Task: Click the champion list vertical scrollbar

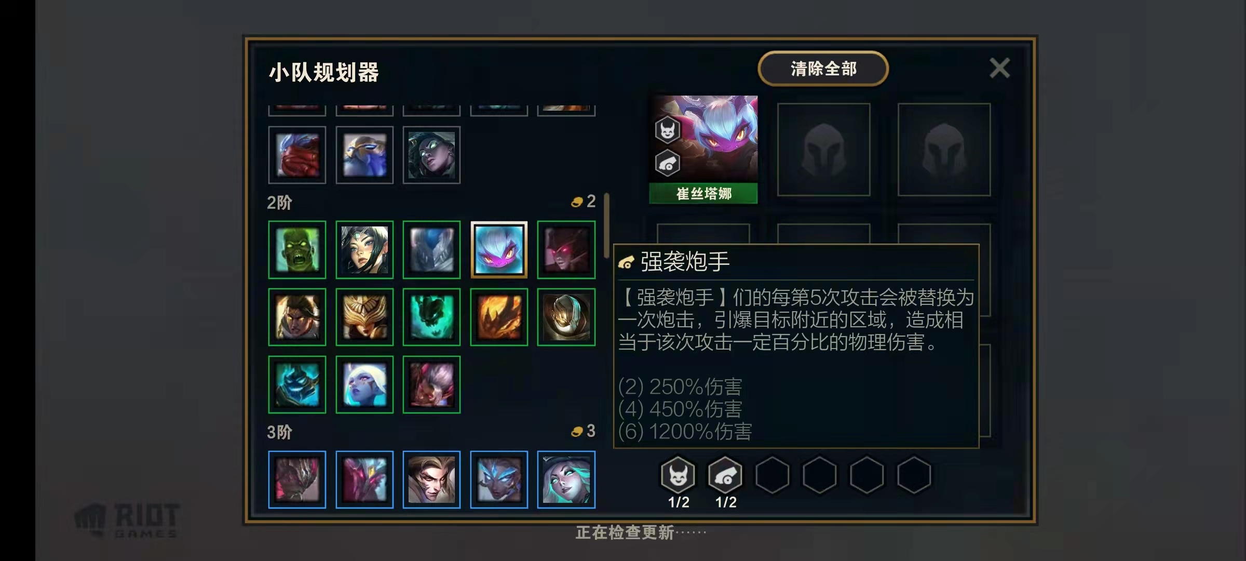Action: pos(606,225)
